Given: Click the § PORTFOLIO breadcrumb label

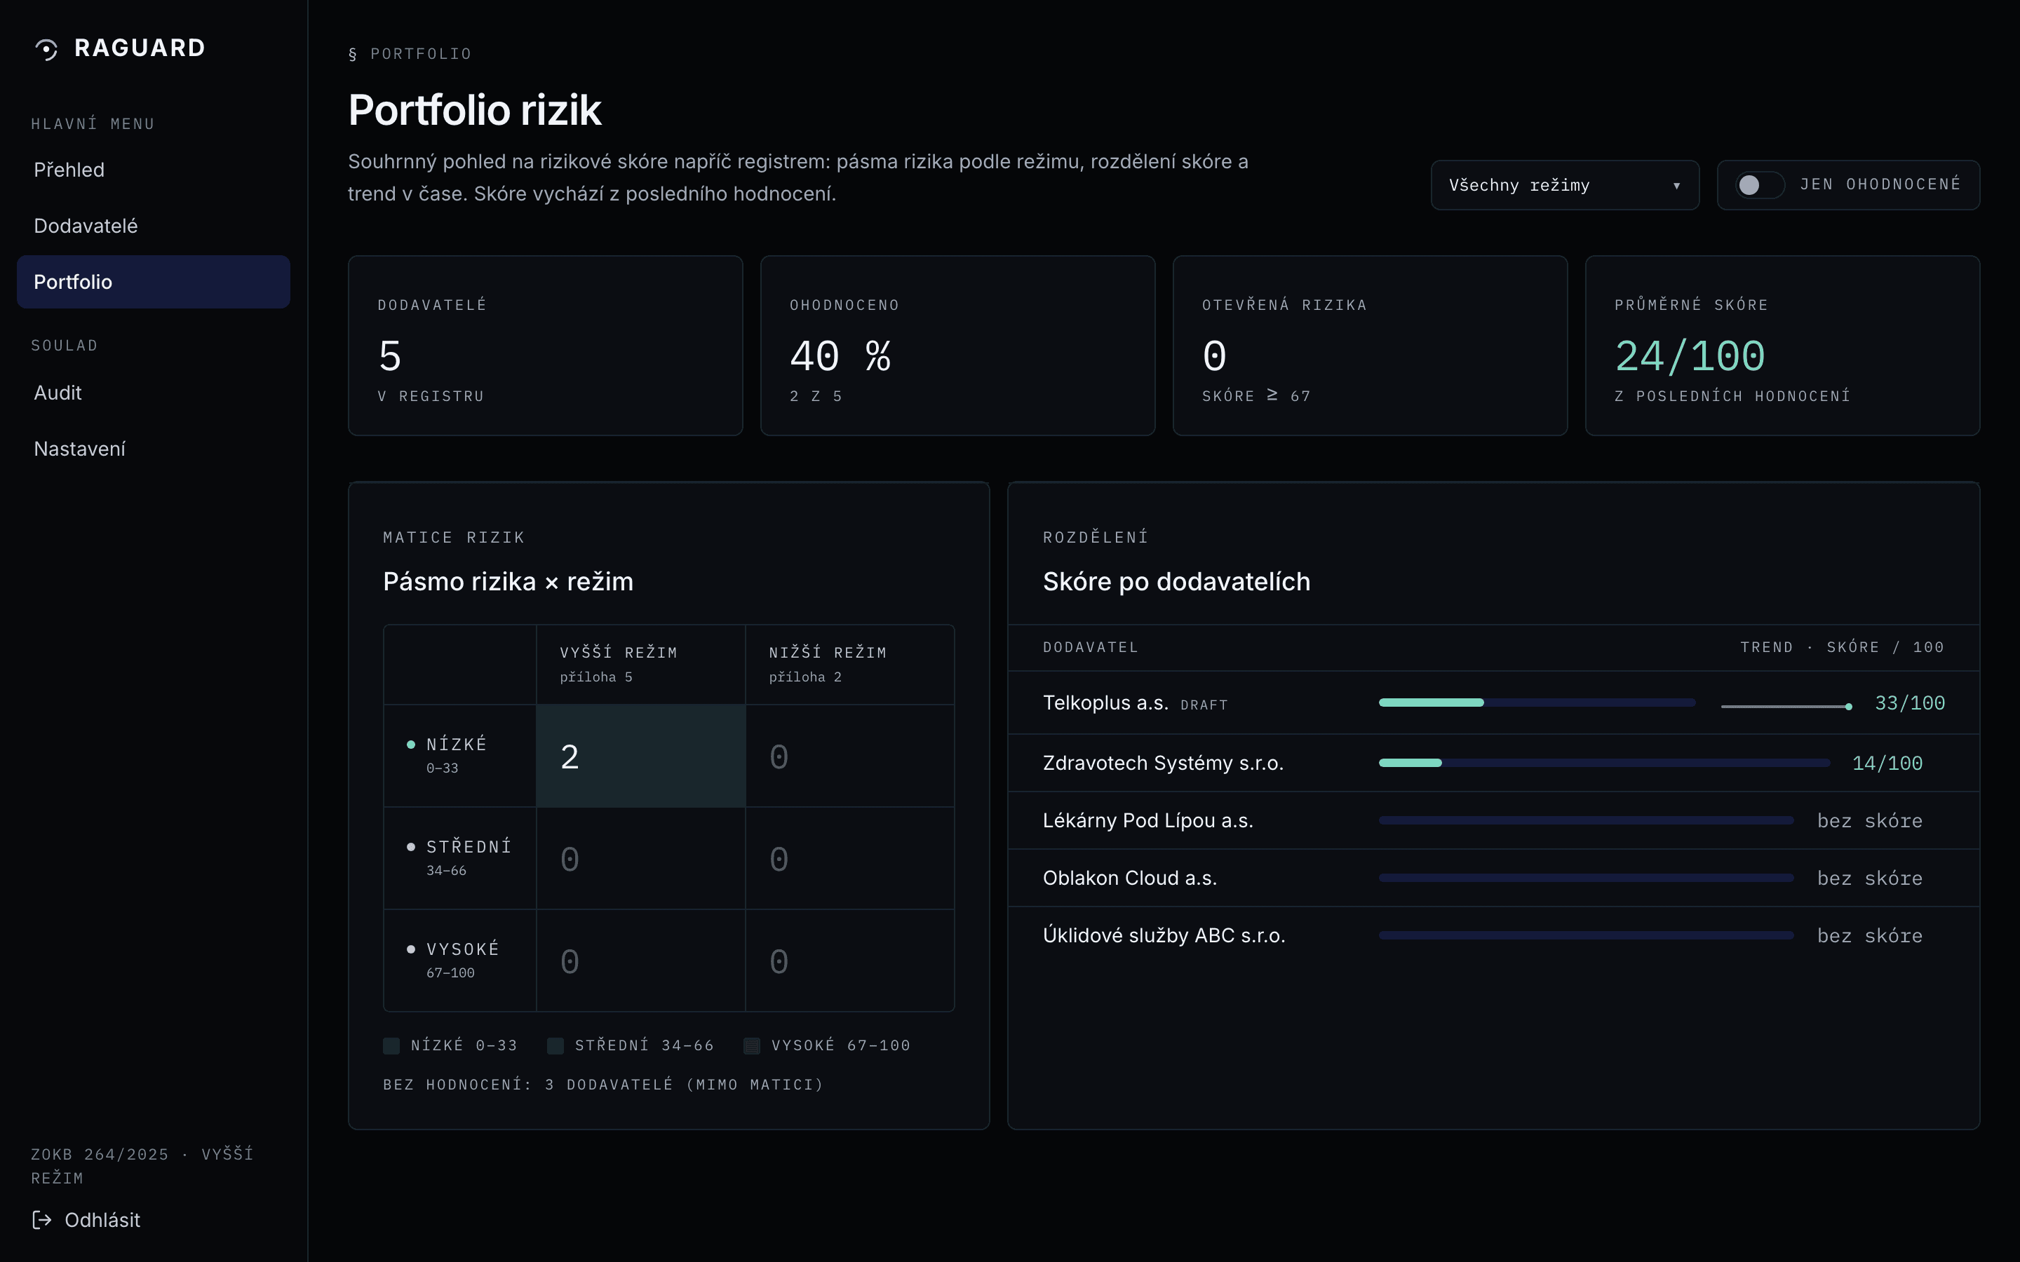Looking at the screenshot, I should 410,54.
